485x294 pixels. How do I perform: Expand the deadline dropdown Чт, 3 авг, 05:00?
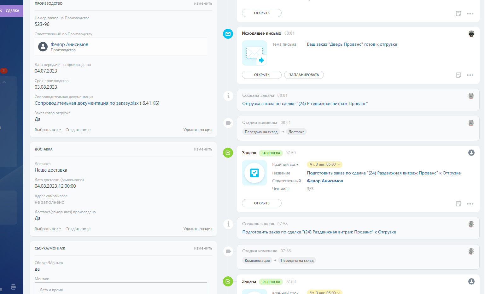(x=324, y=164)
